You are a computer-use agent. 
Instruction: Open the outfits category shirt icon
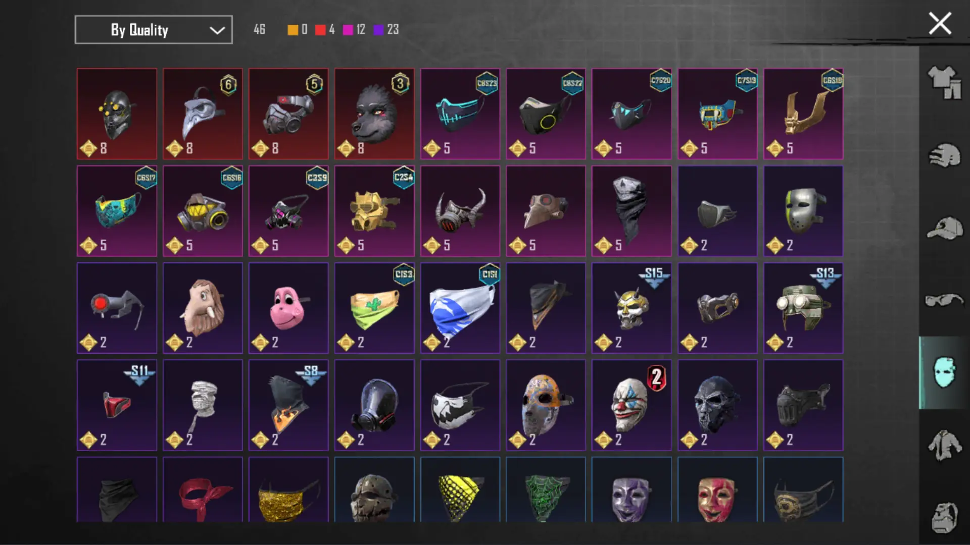coord(944,82)
